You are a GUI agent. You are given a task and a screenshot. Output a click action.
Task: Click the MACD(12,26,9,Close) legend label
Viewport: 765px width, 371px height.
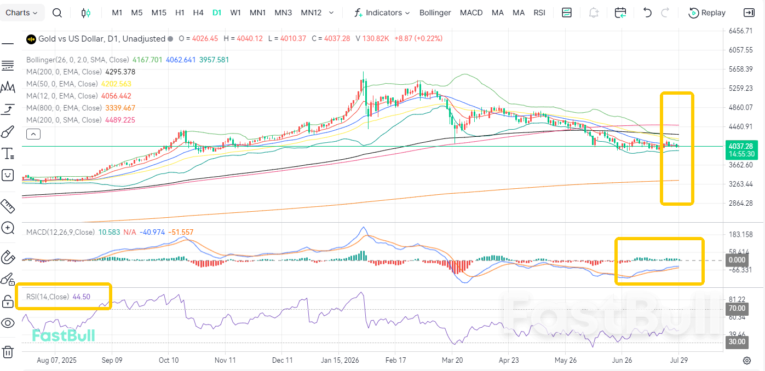61,233
